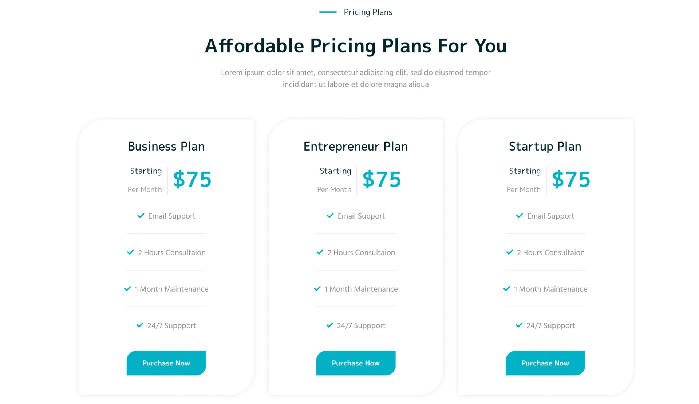Click Business Plan 1 Month Maintenance checkmark
699x404 pixels.
tap(127, 289)
